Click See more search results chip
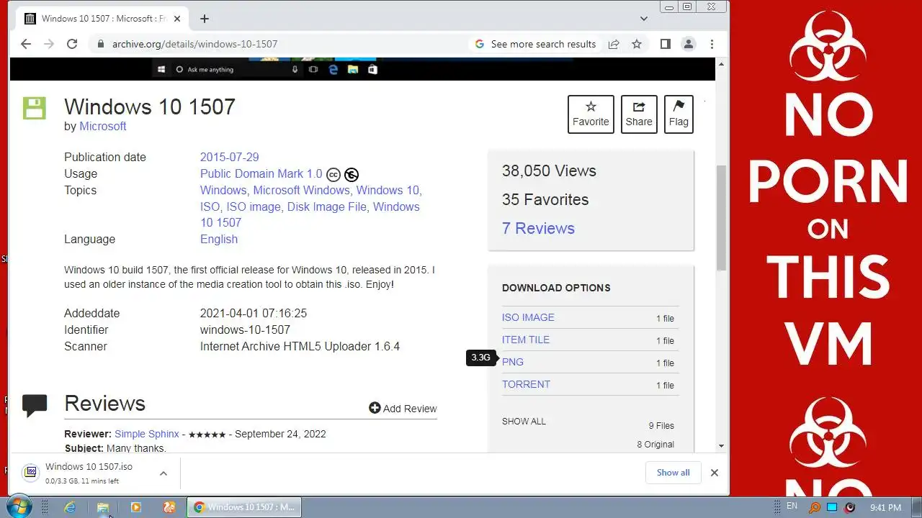This screenshot has height=518, width=922. tap(535, 44)
